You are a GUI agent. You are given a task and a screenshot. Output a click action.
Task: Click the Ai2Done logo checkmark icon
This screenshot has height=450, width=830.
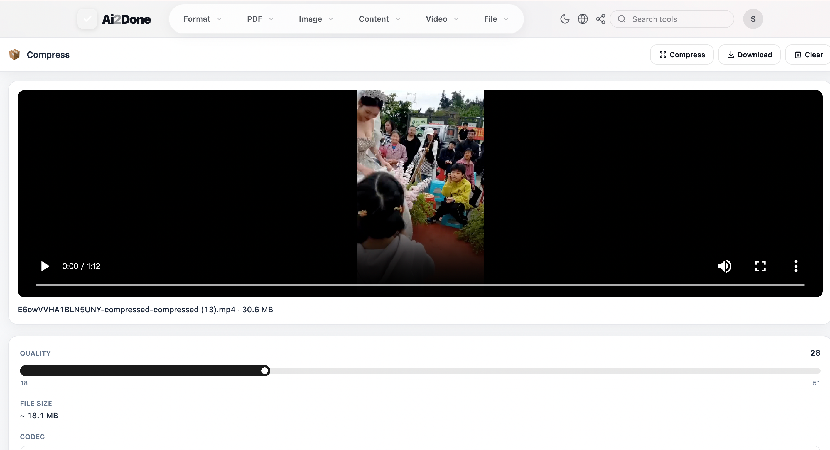pos(87,19)
